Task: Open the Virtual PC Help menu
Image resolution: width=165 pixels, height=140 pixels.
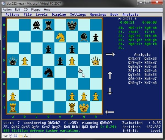Action: 47,10
